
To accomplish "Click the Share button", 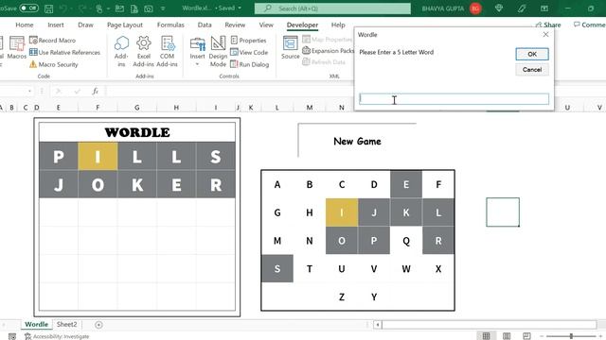I will click(548, 25).
